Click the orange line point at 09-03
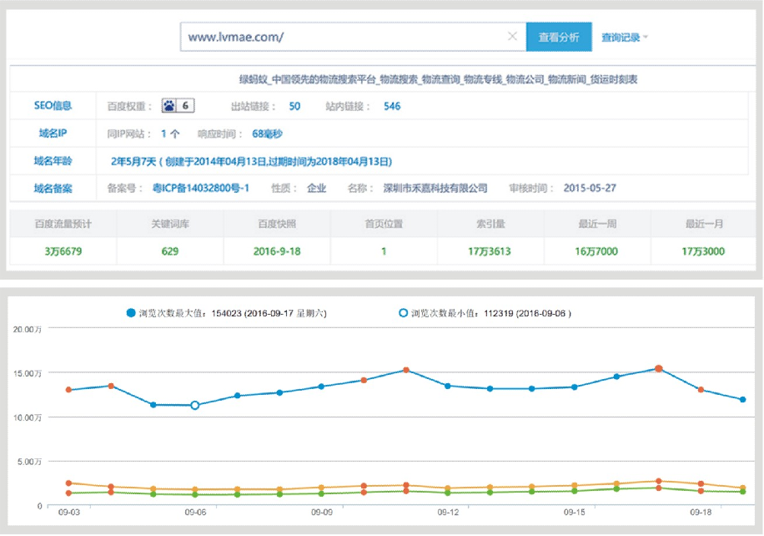This screenshot has width=764, height=536. click(x=68, y=483)
